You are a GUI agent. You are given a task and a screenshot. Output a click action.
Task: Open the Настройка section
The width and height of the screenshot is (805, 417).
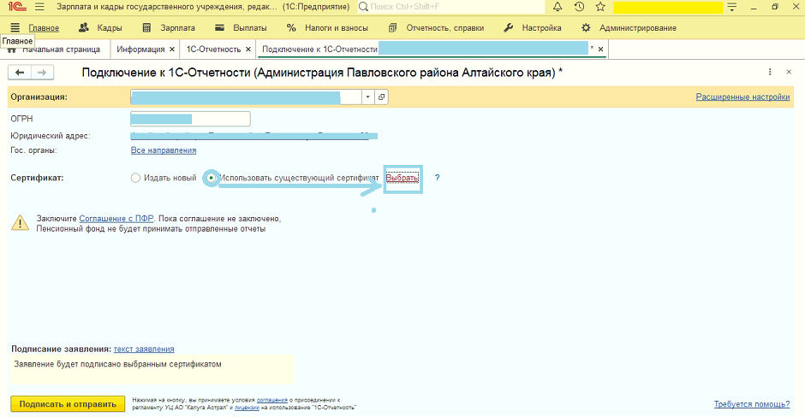(x=533, y=28)
